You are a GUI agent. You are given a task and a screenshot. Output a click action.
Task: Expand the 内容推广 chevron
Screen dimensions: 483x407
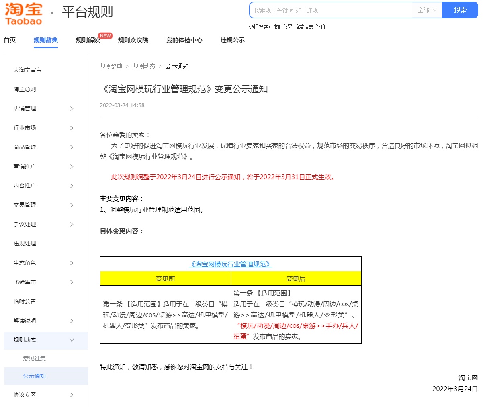[x=72, y=186]
